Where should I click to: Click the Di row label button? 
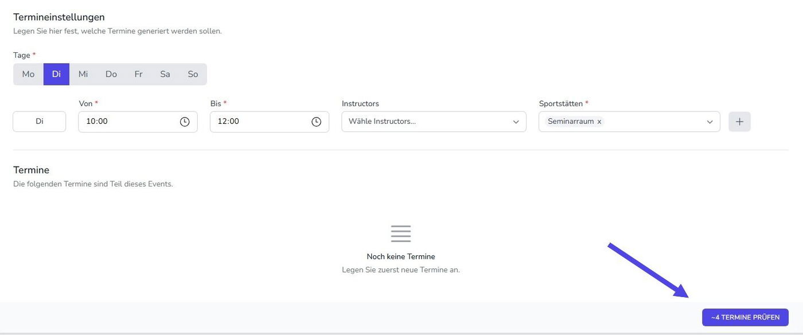coord(40,122)
